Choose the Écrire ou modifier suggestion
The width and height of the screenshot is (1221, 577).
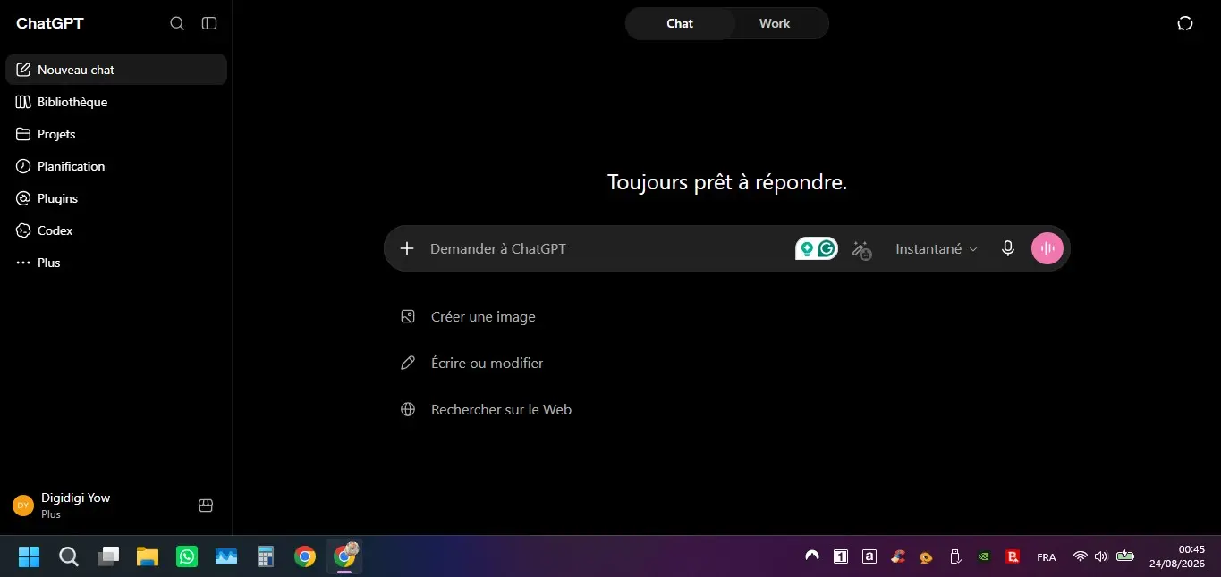pos(472,363)
